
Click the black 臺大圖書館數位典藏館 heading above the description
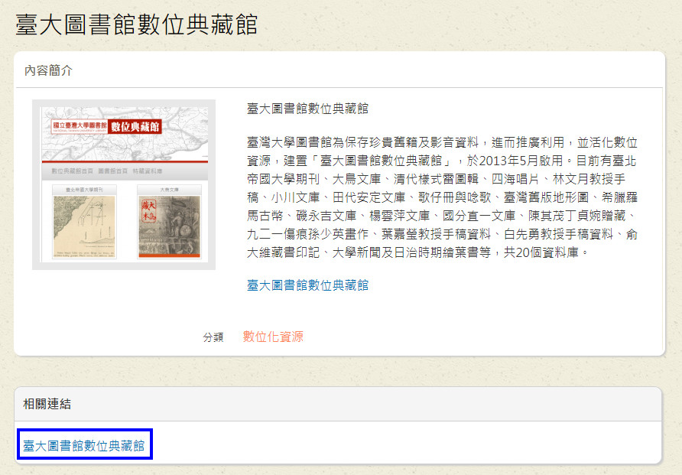click(307, 109)
